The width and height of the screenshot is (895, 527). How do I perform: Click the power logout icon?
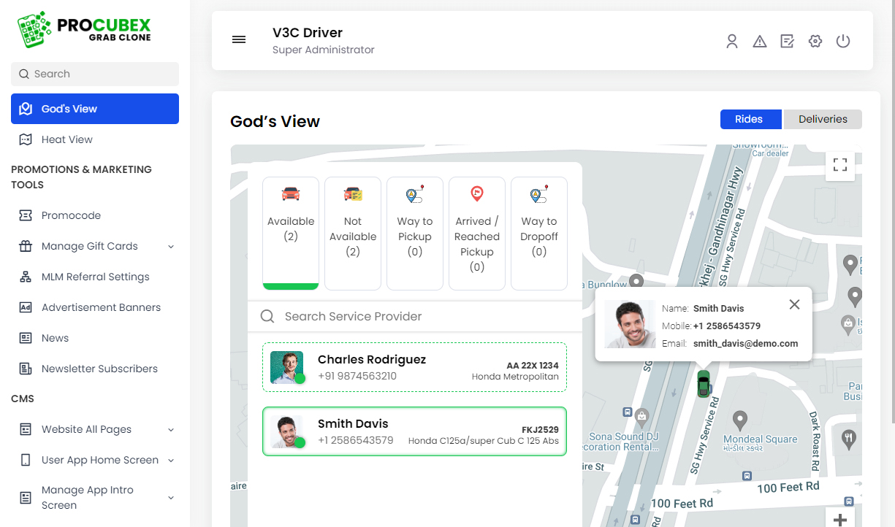click(x=843, y=42)
